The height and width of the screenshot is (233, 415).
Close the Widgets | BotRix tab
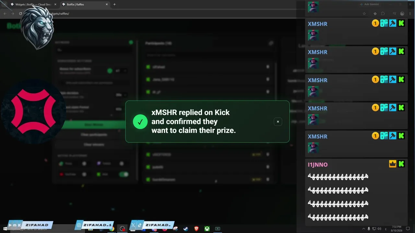pos(55,5)
